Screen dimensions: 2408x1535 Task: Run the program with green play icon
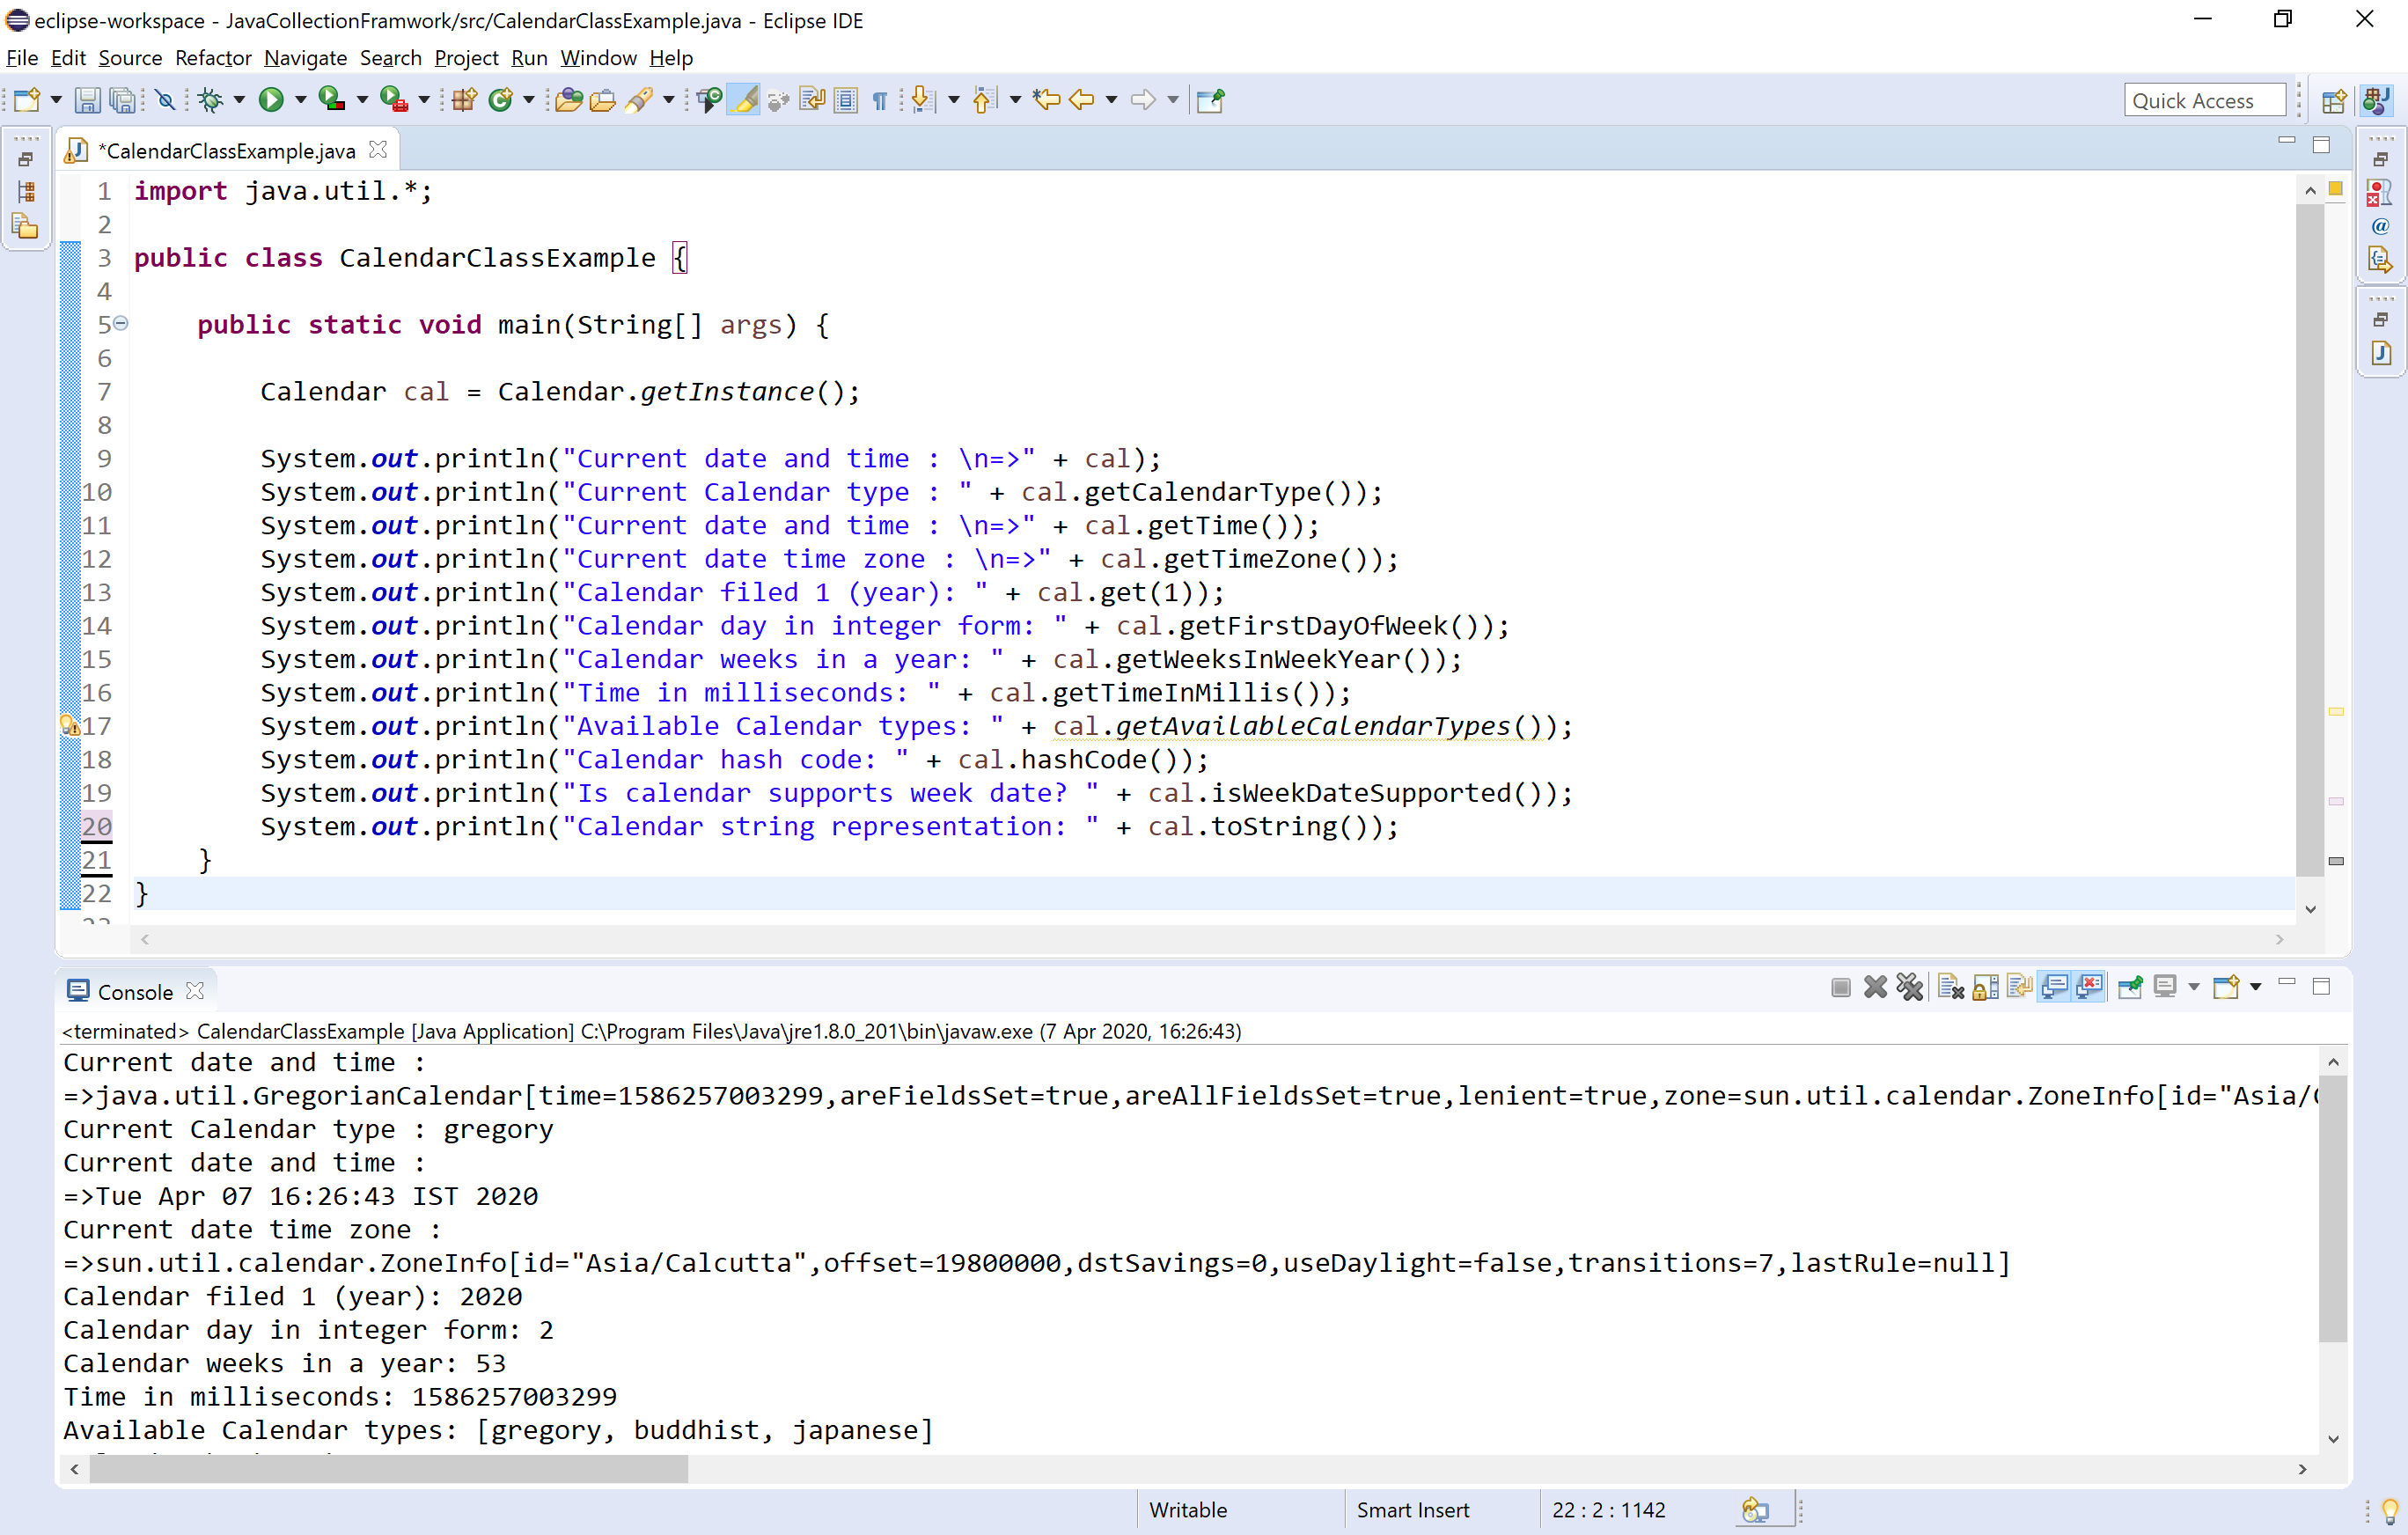click(271, 100)
